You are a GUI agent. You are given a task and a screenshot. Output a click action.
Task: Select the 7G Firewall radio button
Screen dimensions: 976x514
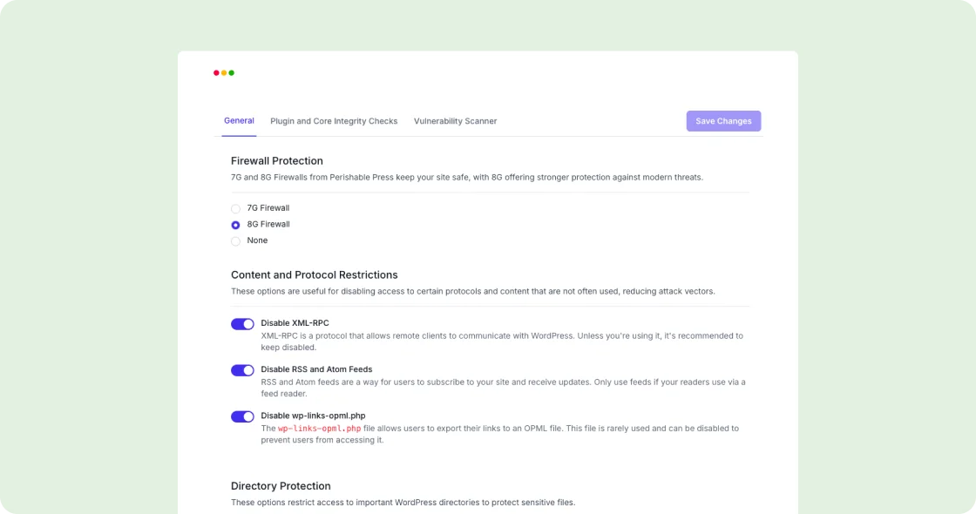click(235, 209)
